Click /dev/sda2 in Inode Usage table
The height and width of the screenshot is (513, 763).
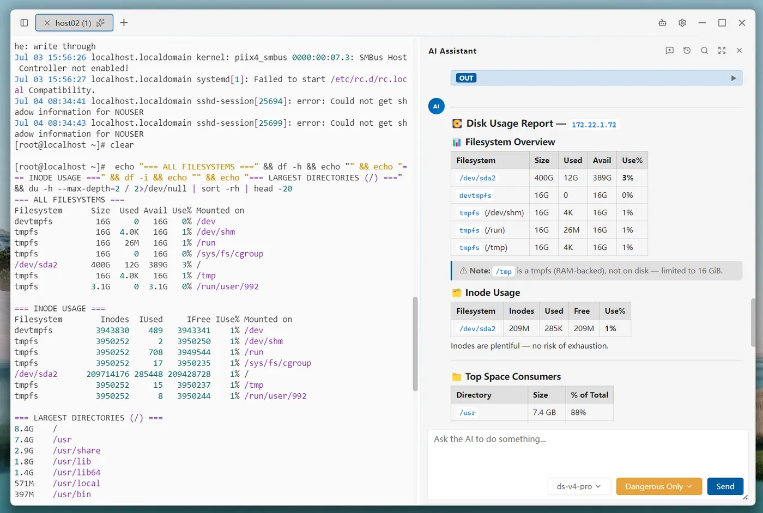click(x=477, y=329)
